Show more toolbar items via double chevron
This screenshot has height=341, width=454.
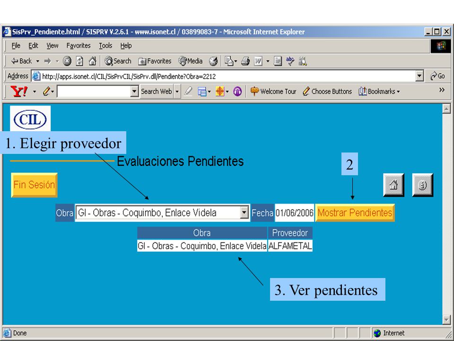(x=442, y=90)
